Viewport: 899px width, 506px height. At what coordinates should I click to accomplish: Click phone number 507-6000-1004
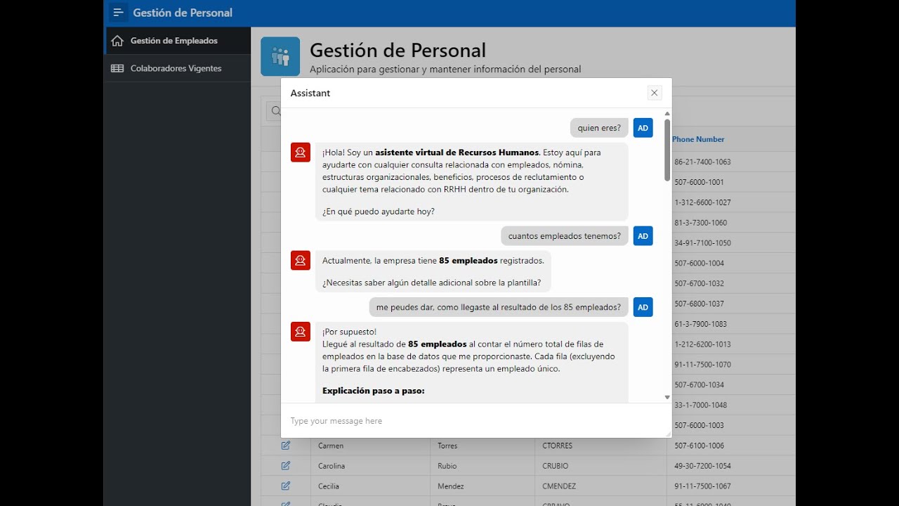pos(699,264)
